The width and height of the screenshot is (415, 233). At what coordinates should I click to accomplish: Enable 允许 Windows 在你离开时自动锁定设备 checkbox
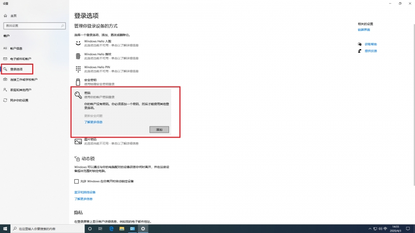[x=76, y=181]
